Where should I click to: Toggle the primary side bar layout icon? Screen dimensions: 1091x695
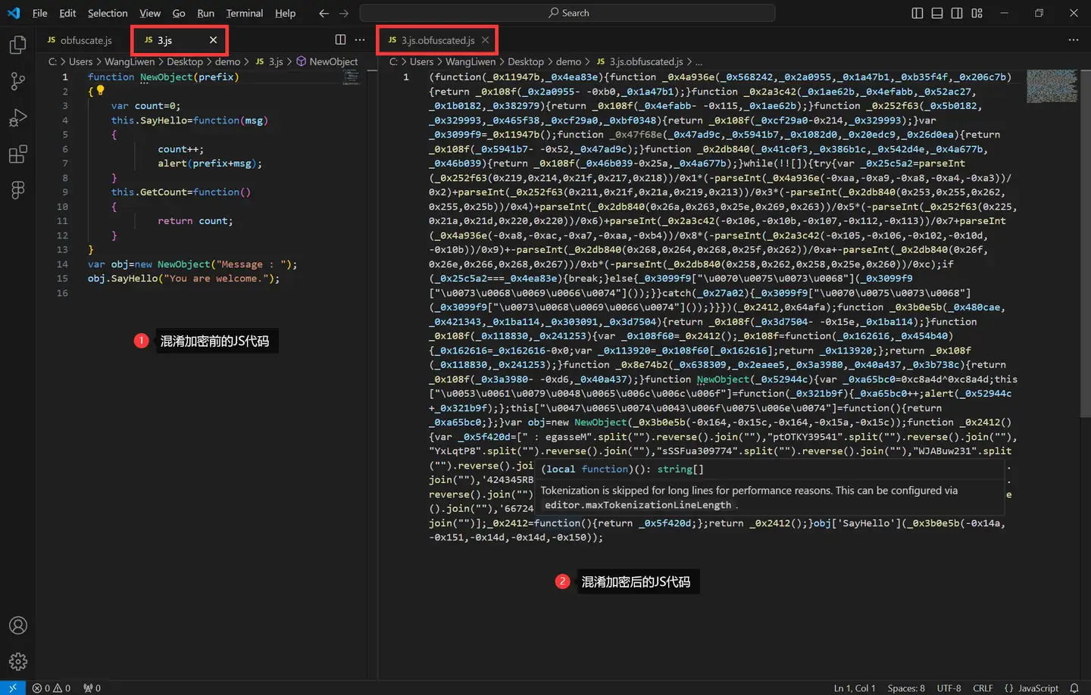pos(918,13)
